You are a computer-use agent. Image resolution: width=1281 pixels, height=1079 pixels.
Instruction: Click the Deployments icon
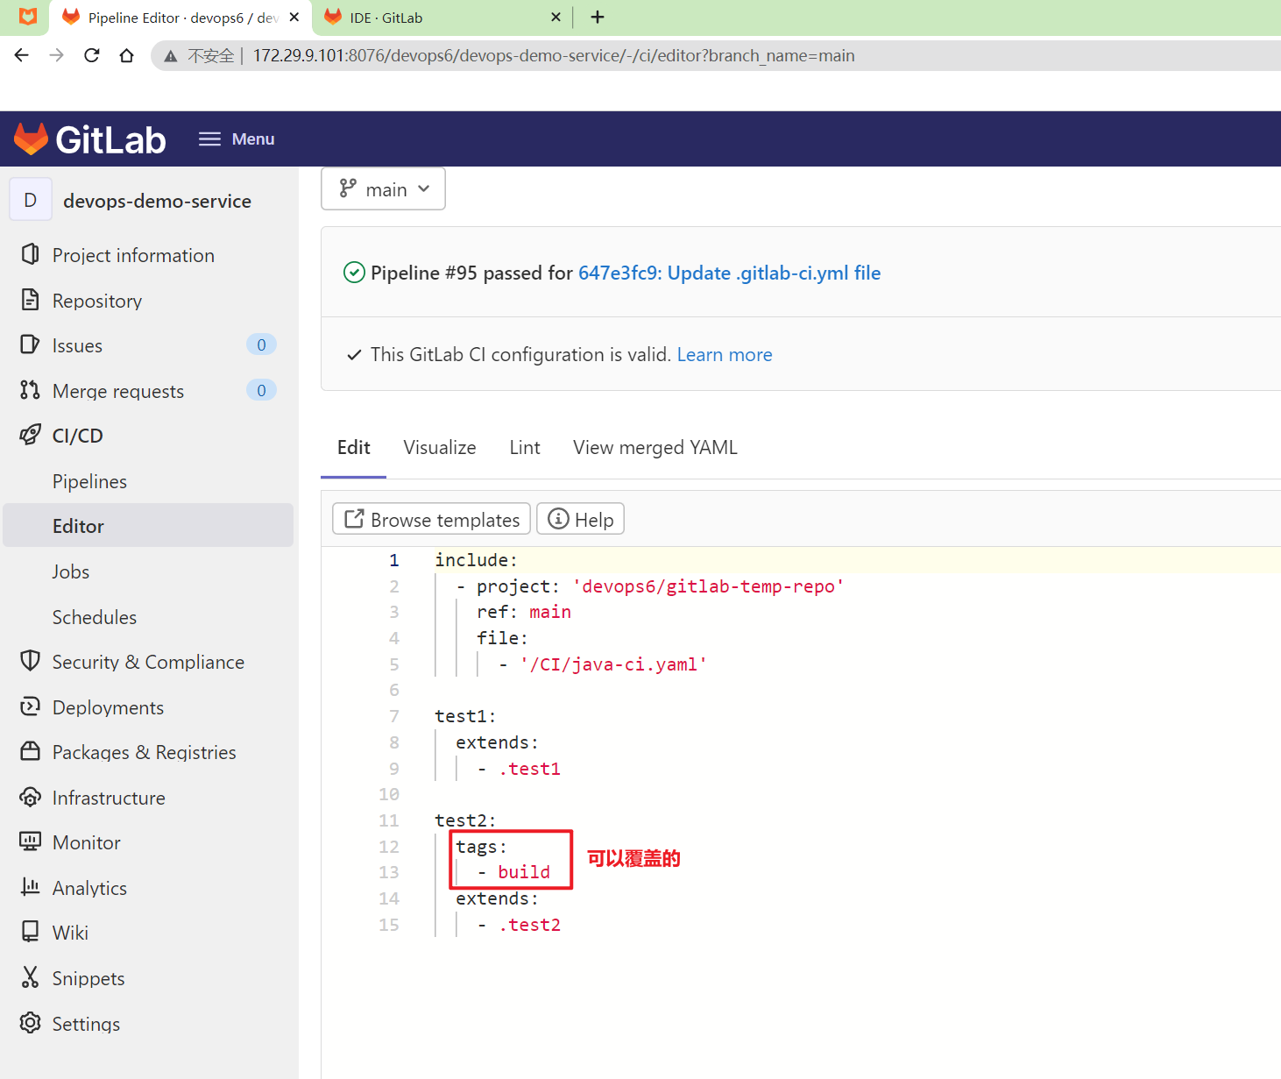coord(30,706)
